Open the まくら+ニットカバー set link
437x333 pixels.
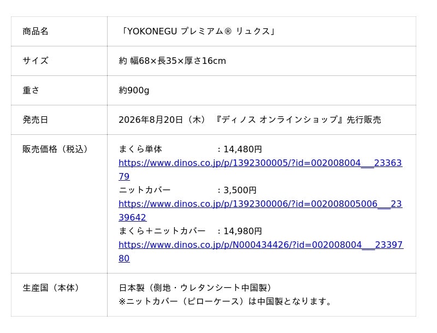coord(261,245)
